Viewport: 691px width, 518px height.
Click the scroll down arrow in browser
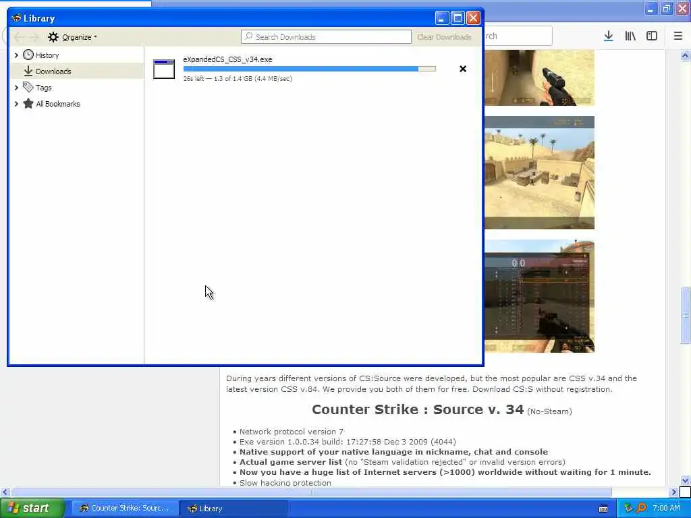pyautogui.click(x=685, y=480)
